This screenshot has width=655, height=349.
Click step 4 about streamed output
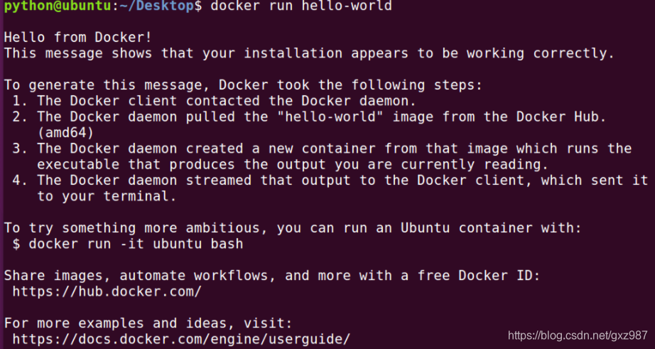point(330,180)
